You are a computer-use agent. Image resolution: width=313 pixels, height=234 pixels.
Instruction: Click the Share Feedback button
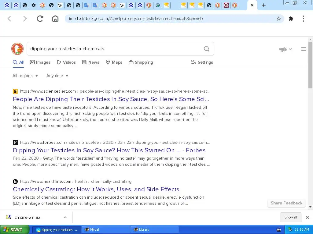point(286,203)
